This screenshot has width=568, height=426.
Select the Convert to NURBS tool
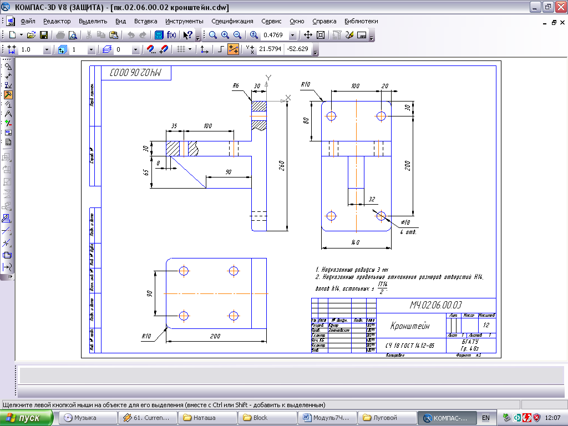point(7,267)
